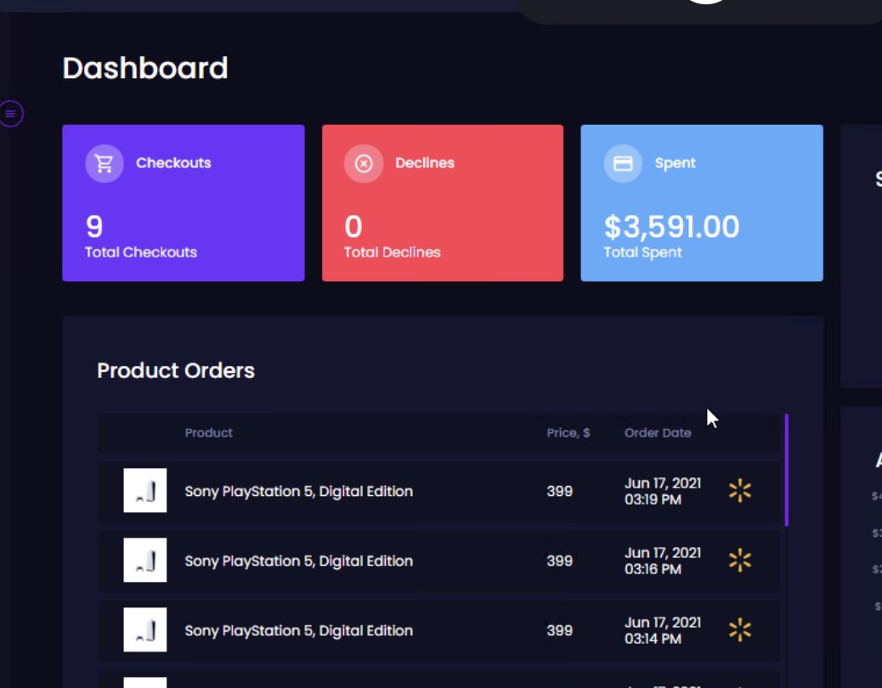Click the Price, $ column header
The height and width of the screenshot is (688, 882).
tap(568, 433)
